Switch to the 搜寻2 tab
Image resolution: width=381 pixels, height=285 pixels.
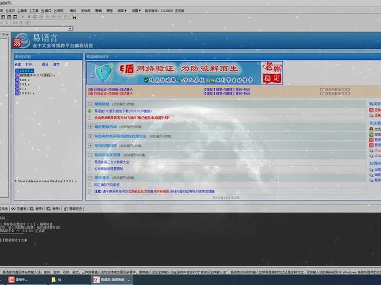[53, 209]
